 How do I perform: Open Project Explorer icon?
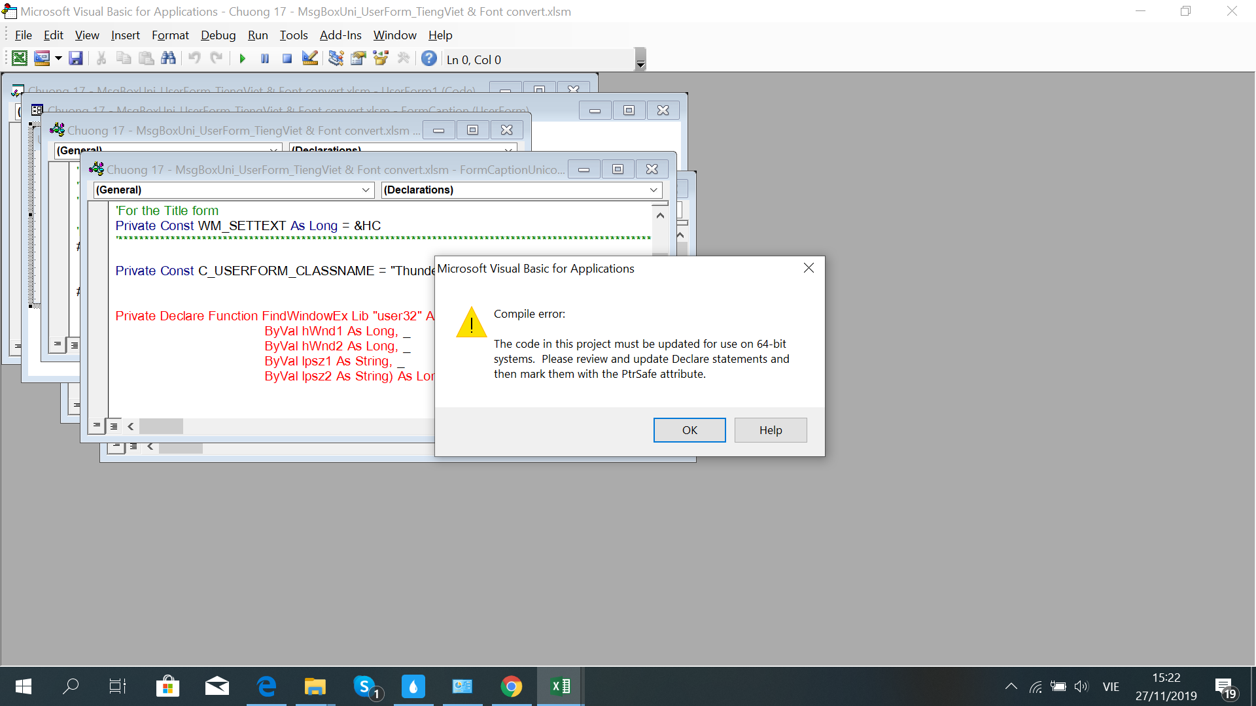(336, 59)
